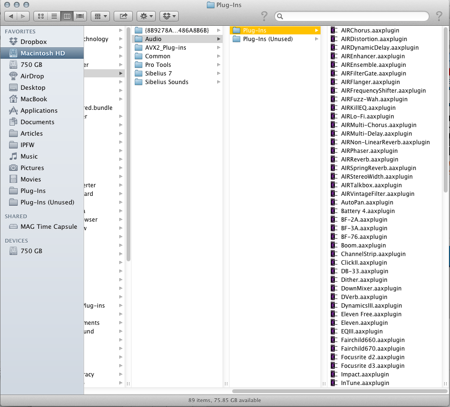The width and height of the screenshot is (450, 407).
Task: Open the Pictures folder in Favorites
Action: tap(32, 168)
